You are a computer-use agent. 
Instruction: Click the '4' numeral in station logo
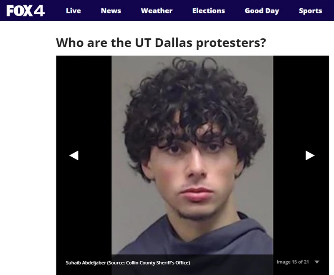(x=39, y=11)
